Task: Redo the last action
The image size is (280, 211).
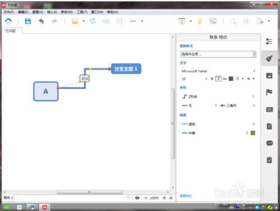Action: (54, 21)
